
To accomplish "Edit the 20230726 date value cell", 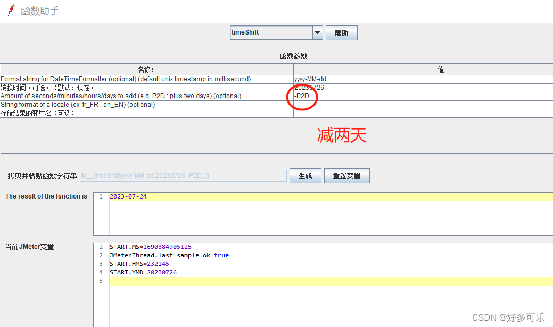I will pos(423,88).
